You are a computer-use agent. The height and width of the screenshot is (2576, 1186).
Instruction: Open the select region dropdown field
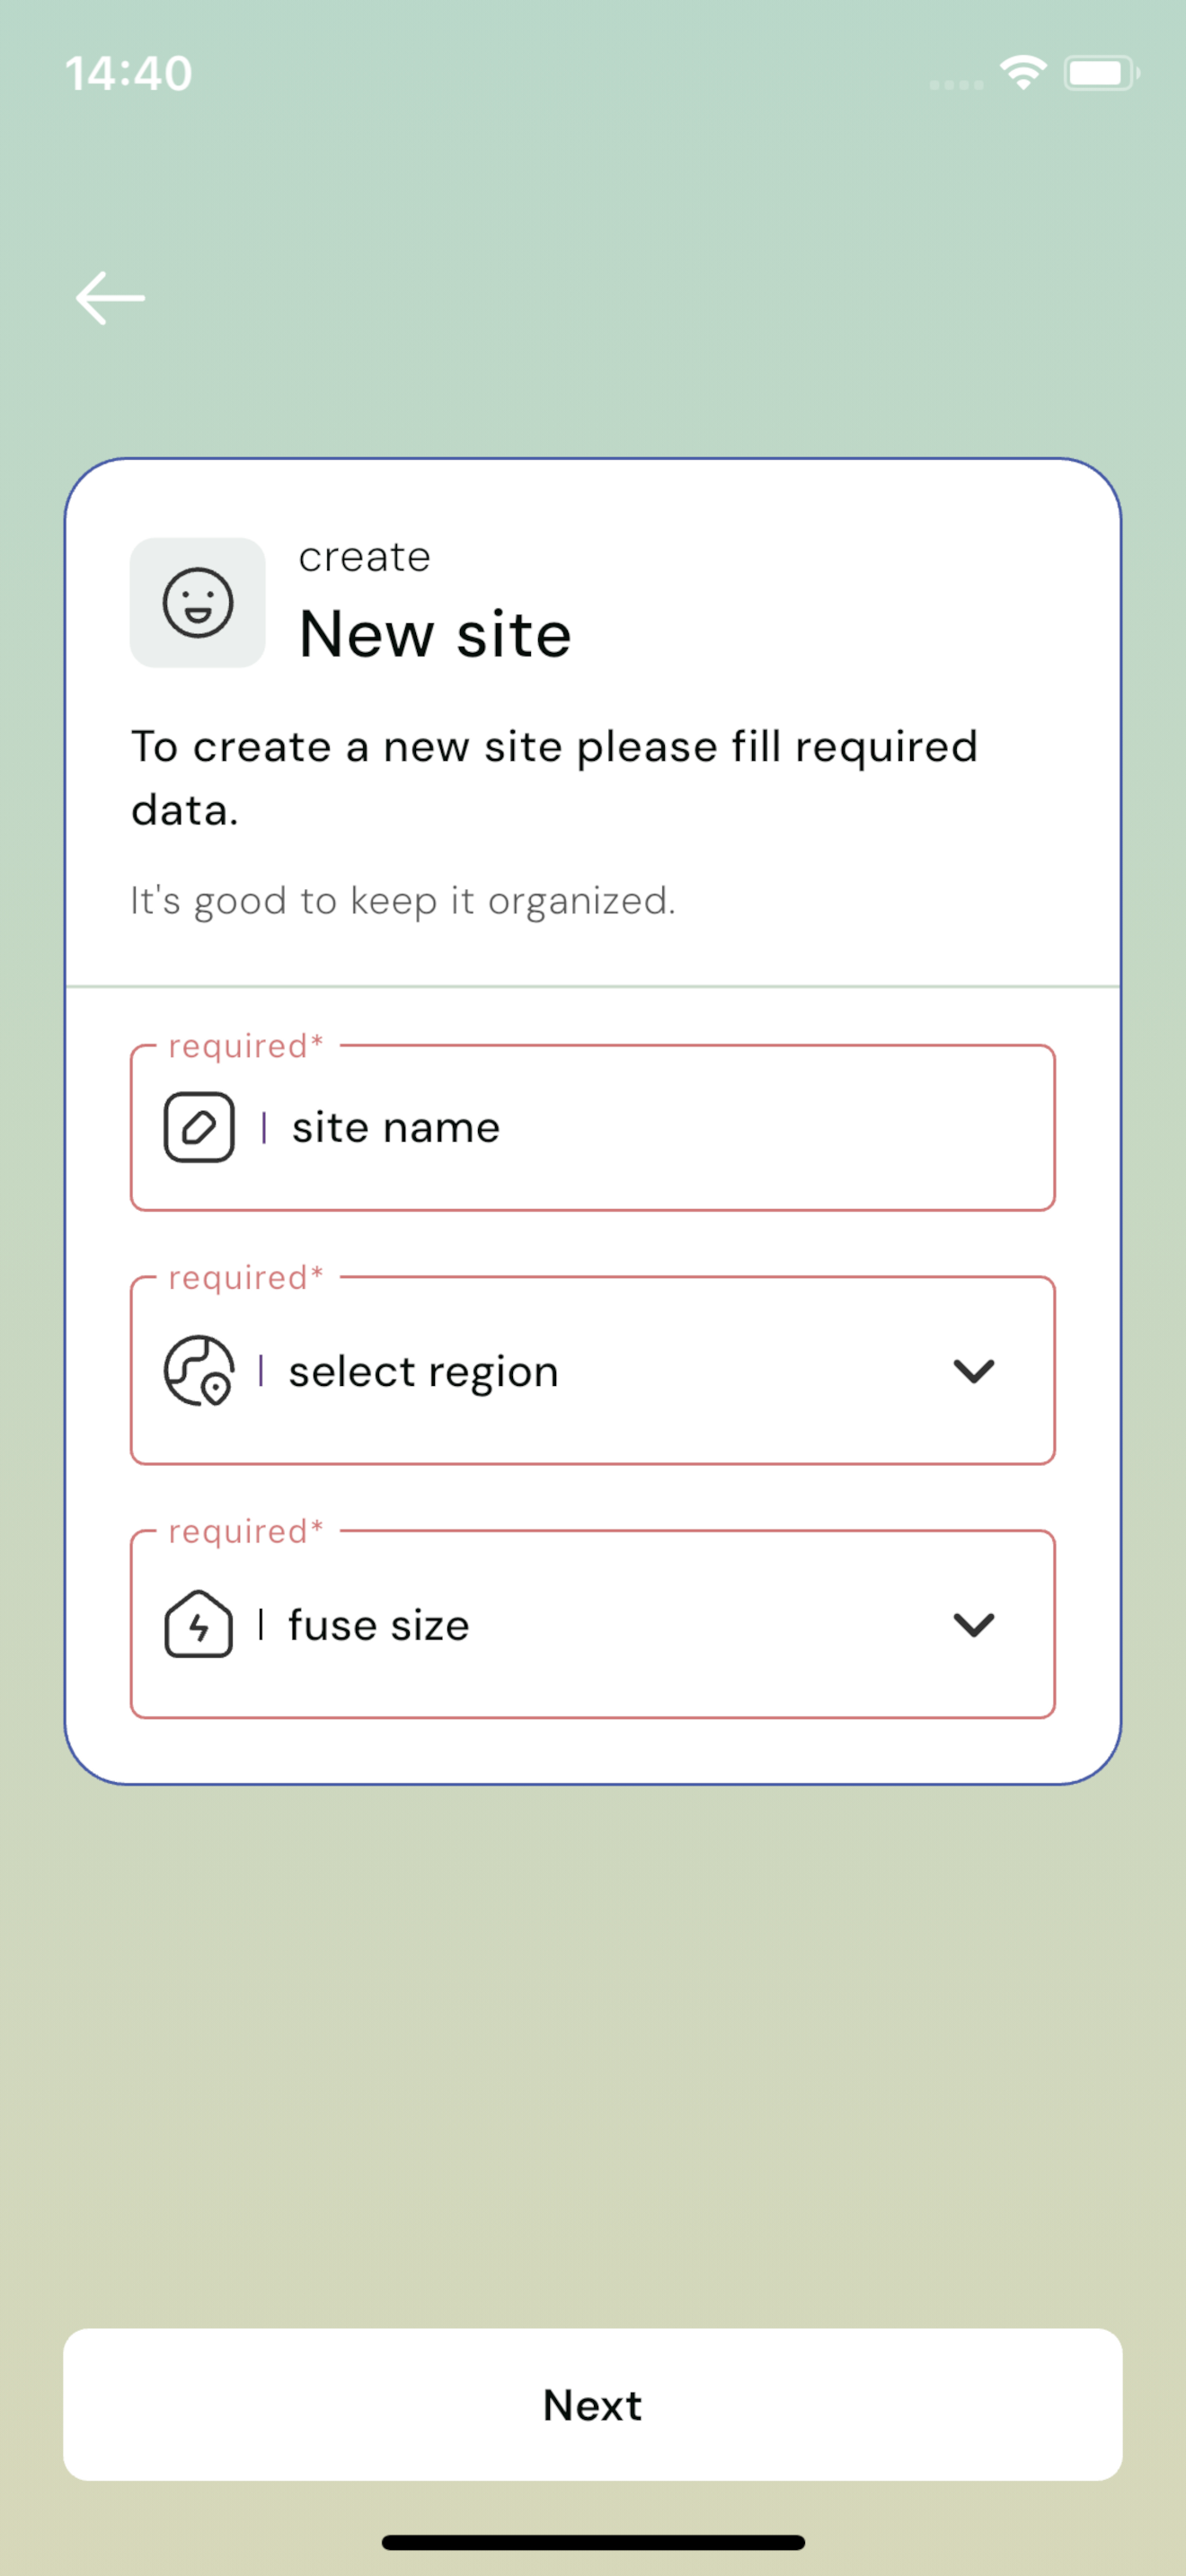pos(593,1370)
